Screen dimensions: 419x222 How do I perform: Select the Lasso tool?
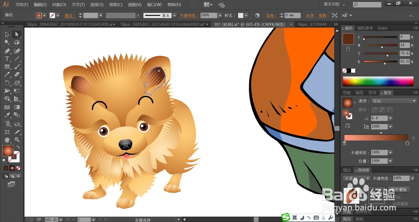(17, 42)
